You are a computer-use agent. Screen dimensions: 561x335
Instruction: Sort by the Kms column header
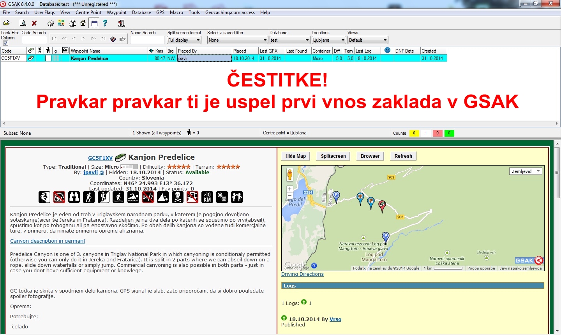157,51
